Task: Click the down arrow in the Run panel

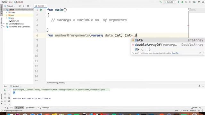Action: point(9,94)
